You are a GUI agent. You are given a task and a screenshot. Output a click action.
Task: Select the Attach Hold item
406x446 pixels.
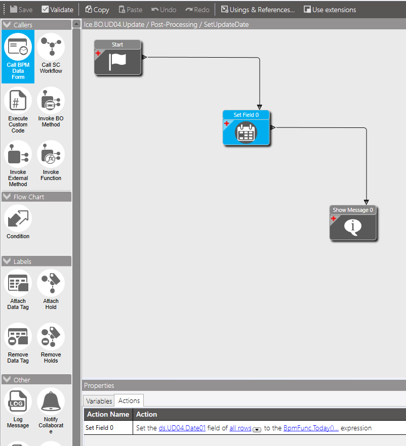pyautogui.click(x=51, y=290)
